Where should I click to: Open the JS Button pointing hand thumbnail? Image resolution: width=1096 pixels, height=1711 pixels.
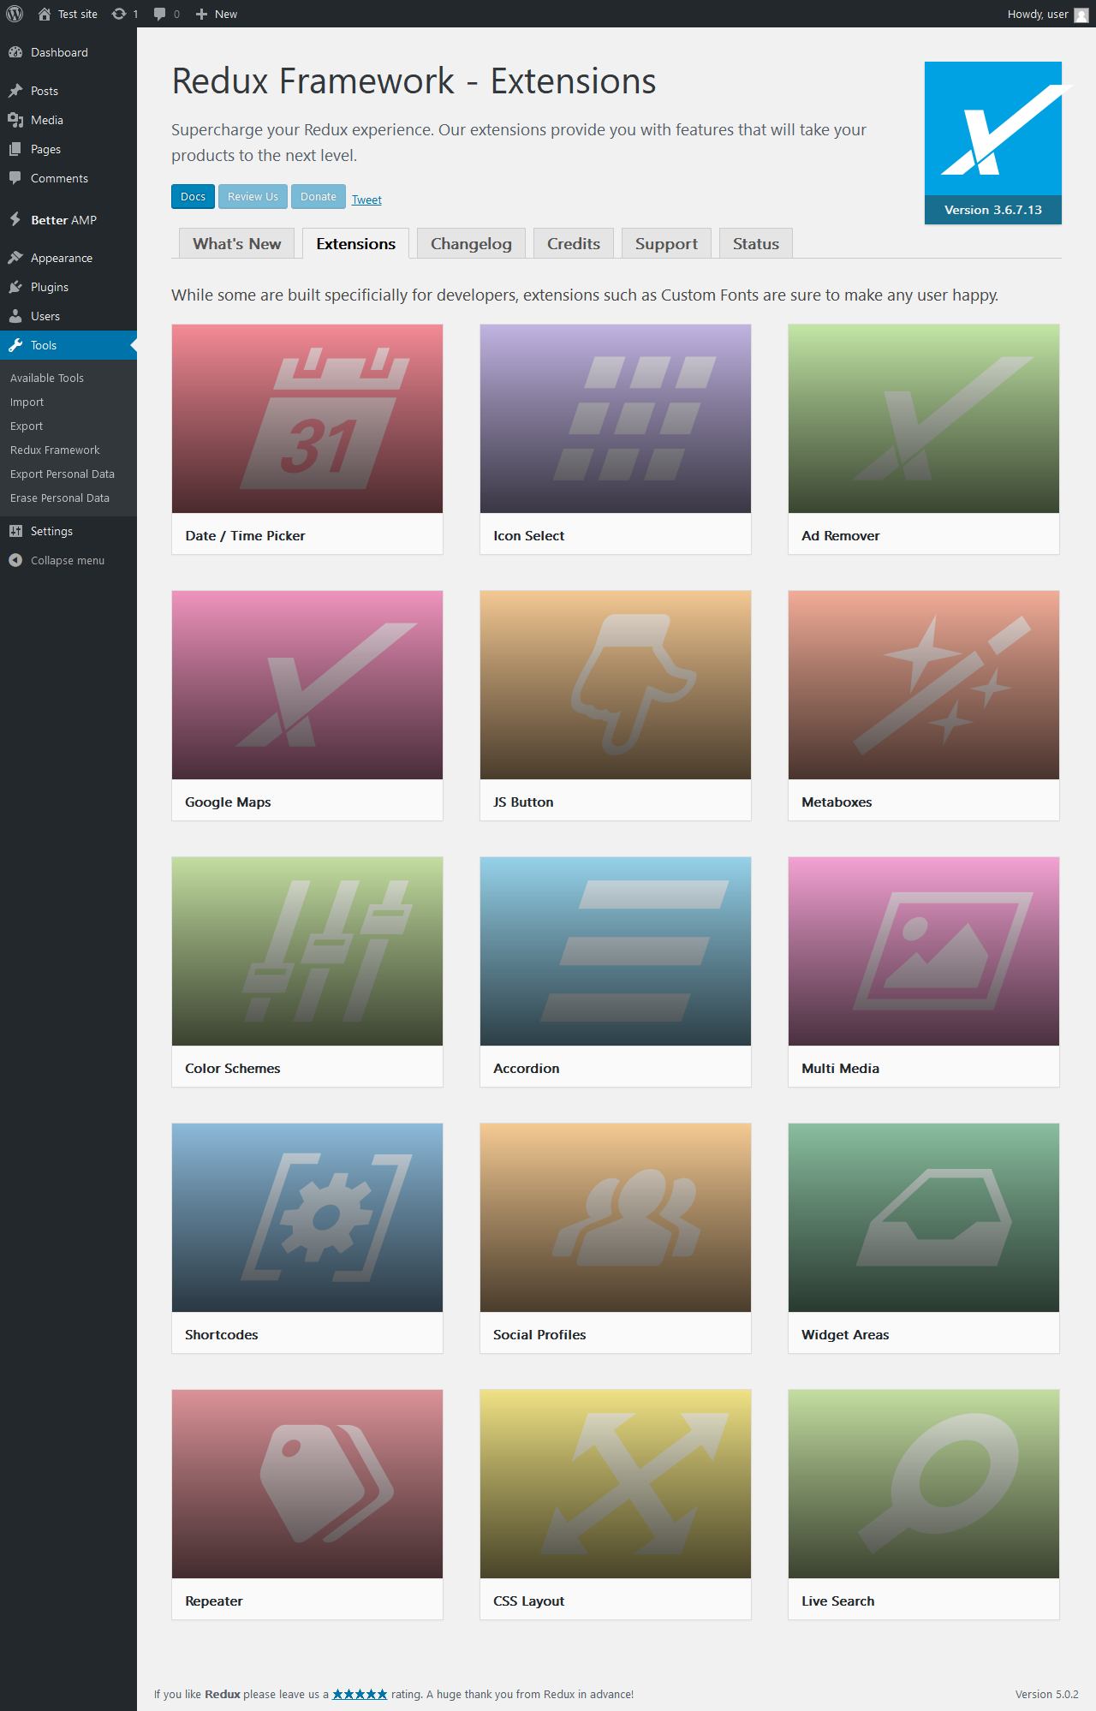[616, 685]
